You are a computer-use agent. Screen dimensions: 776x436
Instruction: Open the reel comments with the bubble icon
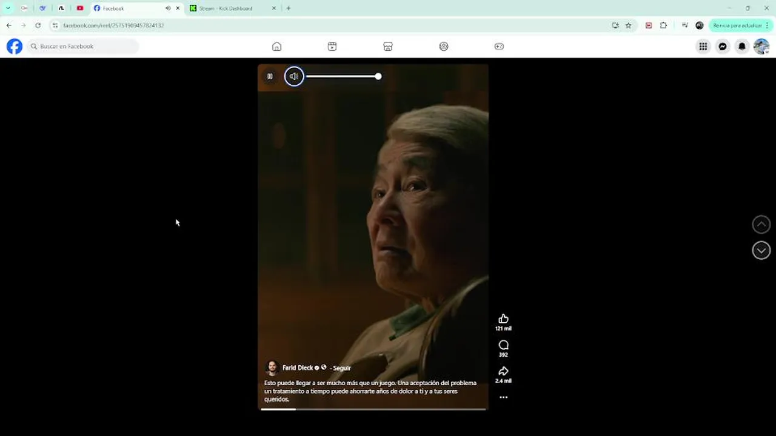click(x=503, y=345)
